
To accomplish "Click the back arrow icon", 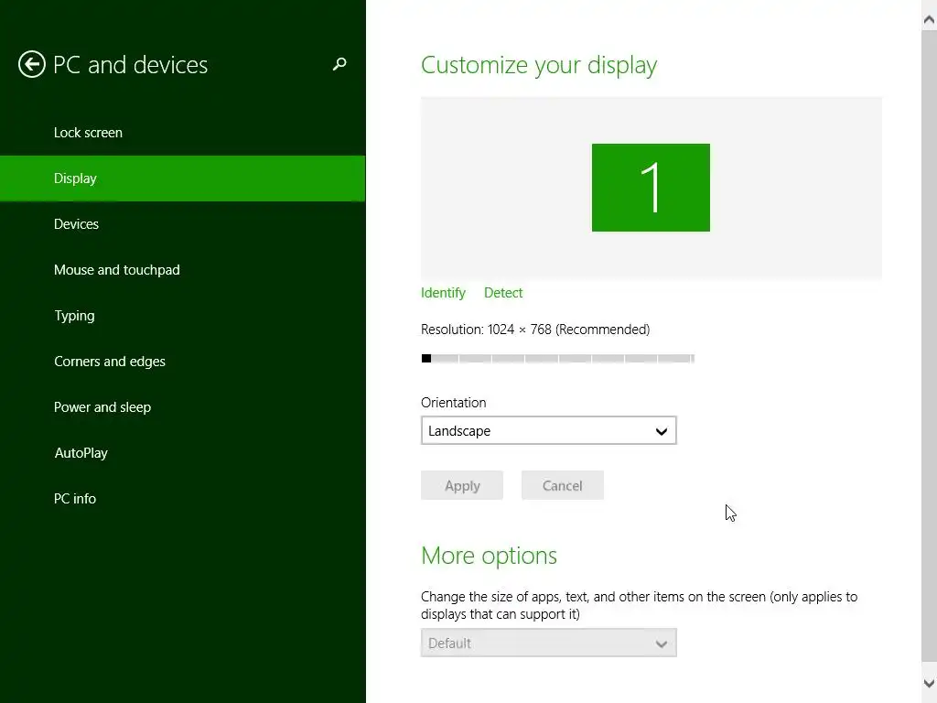I will tap(32, 64).
